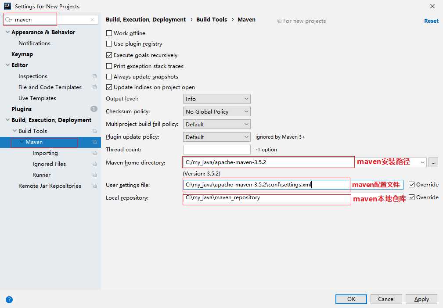Image resolution: width=443 pixels, height=308 pixels.
Task: Select Importing under Maven
Action: (x=45, y=153)
